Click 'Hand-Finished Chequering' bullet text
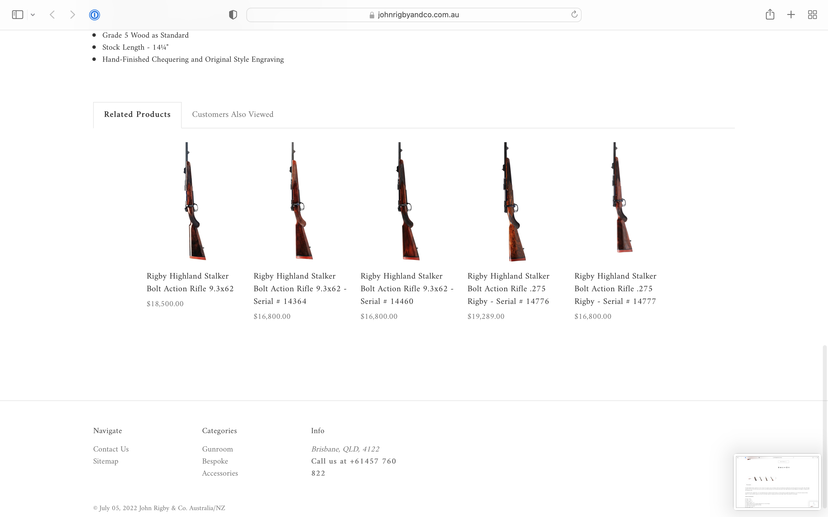The width and height of the screenshot is (828, 517). click(x=193, y=59)
